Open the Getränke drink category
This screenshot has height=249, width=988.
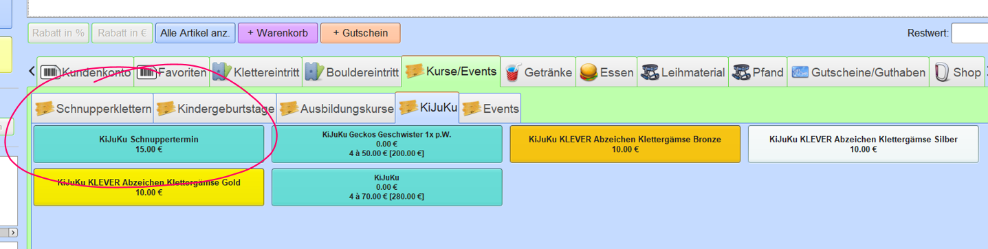(538, 72)
